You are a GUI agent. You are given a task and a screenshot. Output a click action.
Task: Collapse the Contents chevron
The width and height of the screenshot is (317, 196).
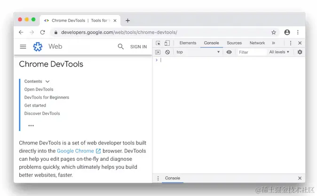tap(48, 82)
